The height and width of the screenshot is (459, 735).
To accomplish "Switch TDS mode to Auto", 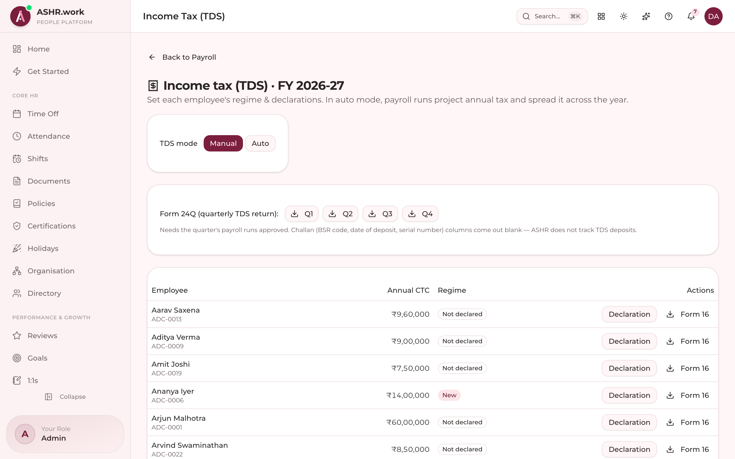I will (x=260, y=143).
